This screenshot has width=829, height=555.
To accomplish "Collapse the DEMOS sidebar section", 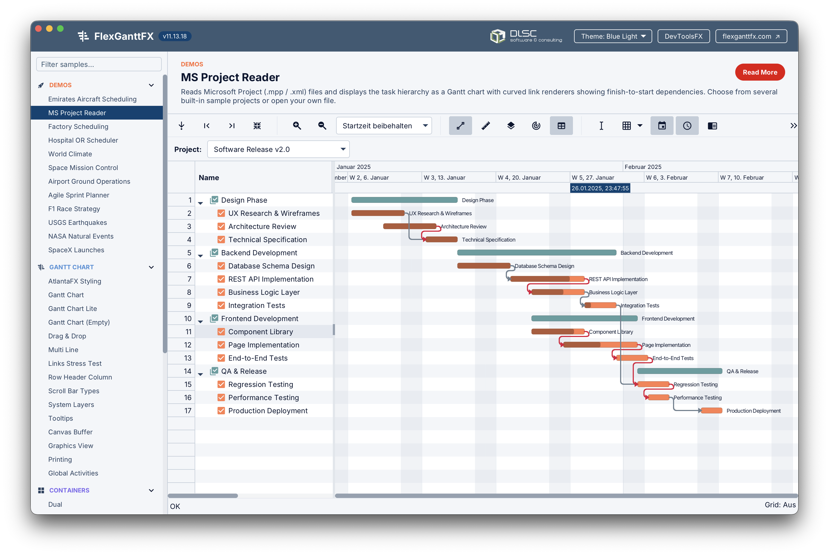I will coord(151,85).
